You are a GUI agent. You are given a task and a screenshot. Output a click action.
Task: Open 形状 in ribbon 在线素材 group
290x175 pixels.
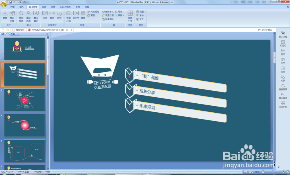pos(59,15)
